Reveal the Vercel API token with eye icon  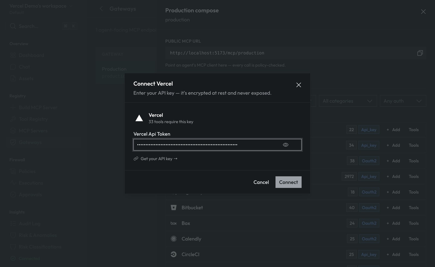285,145
